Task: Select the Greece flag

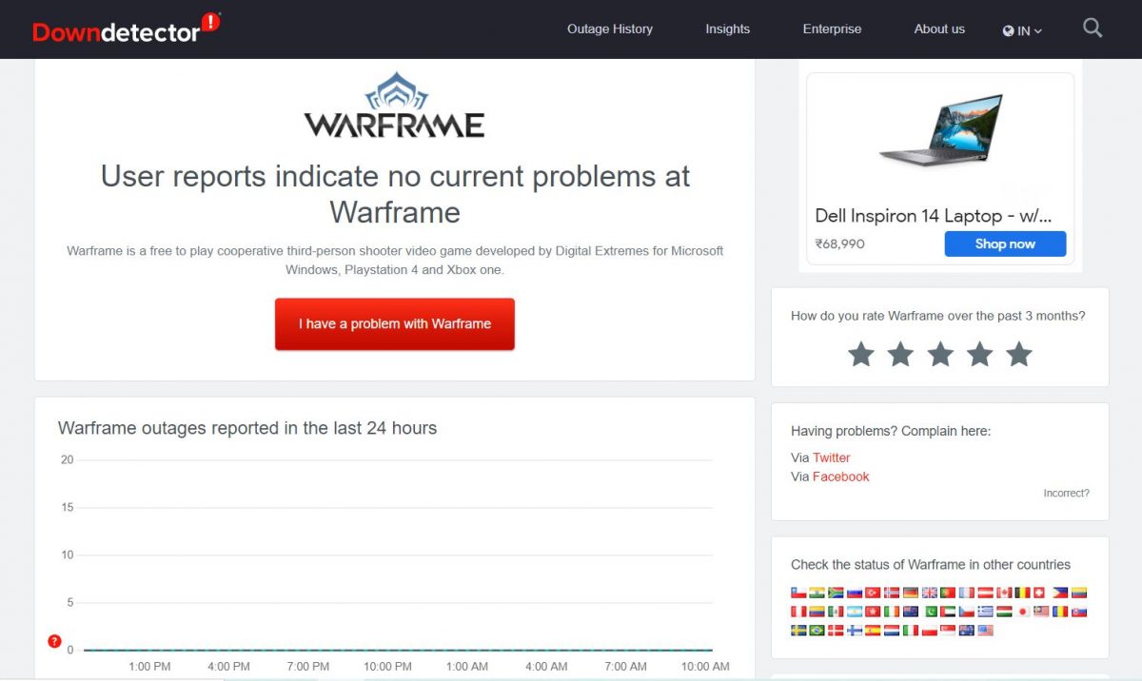Action: (985, 612)
